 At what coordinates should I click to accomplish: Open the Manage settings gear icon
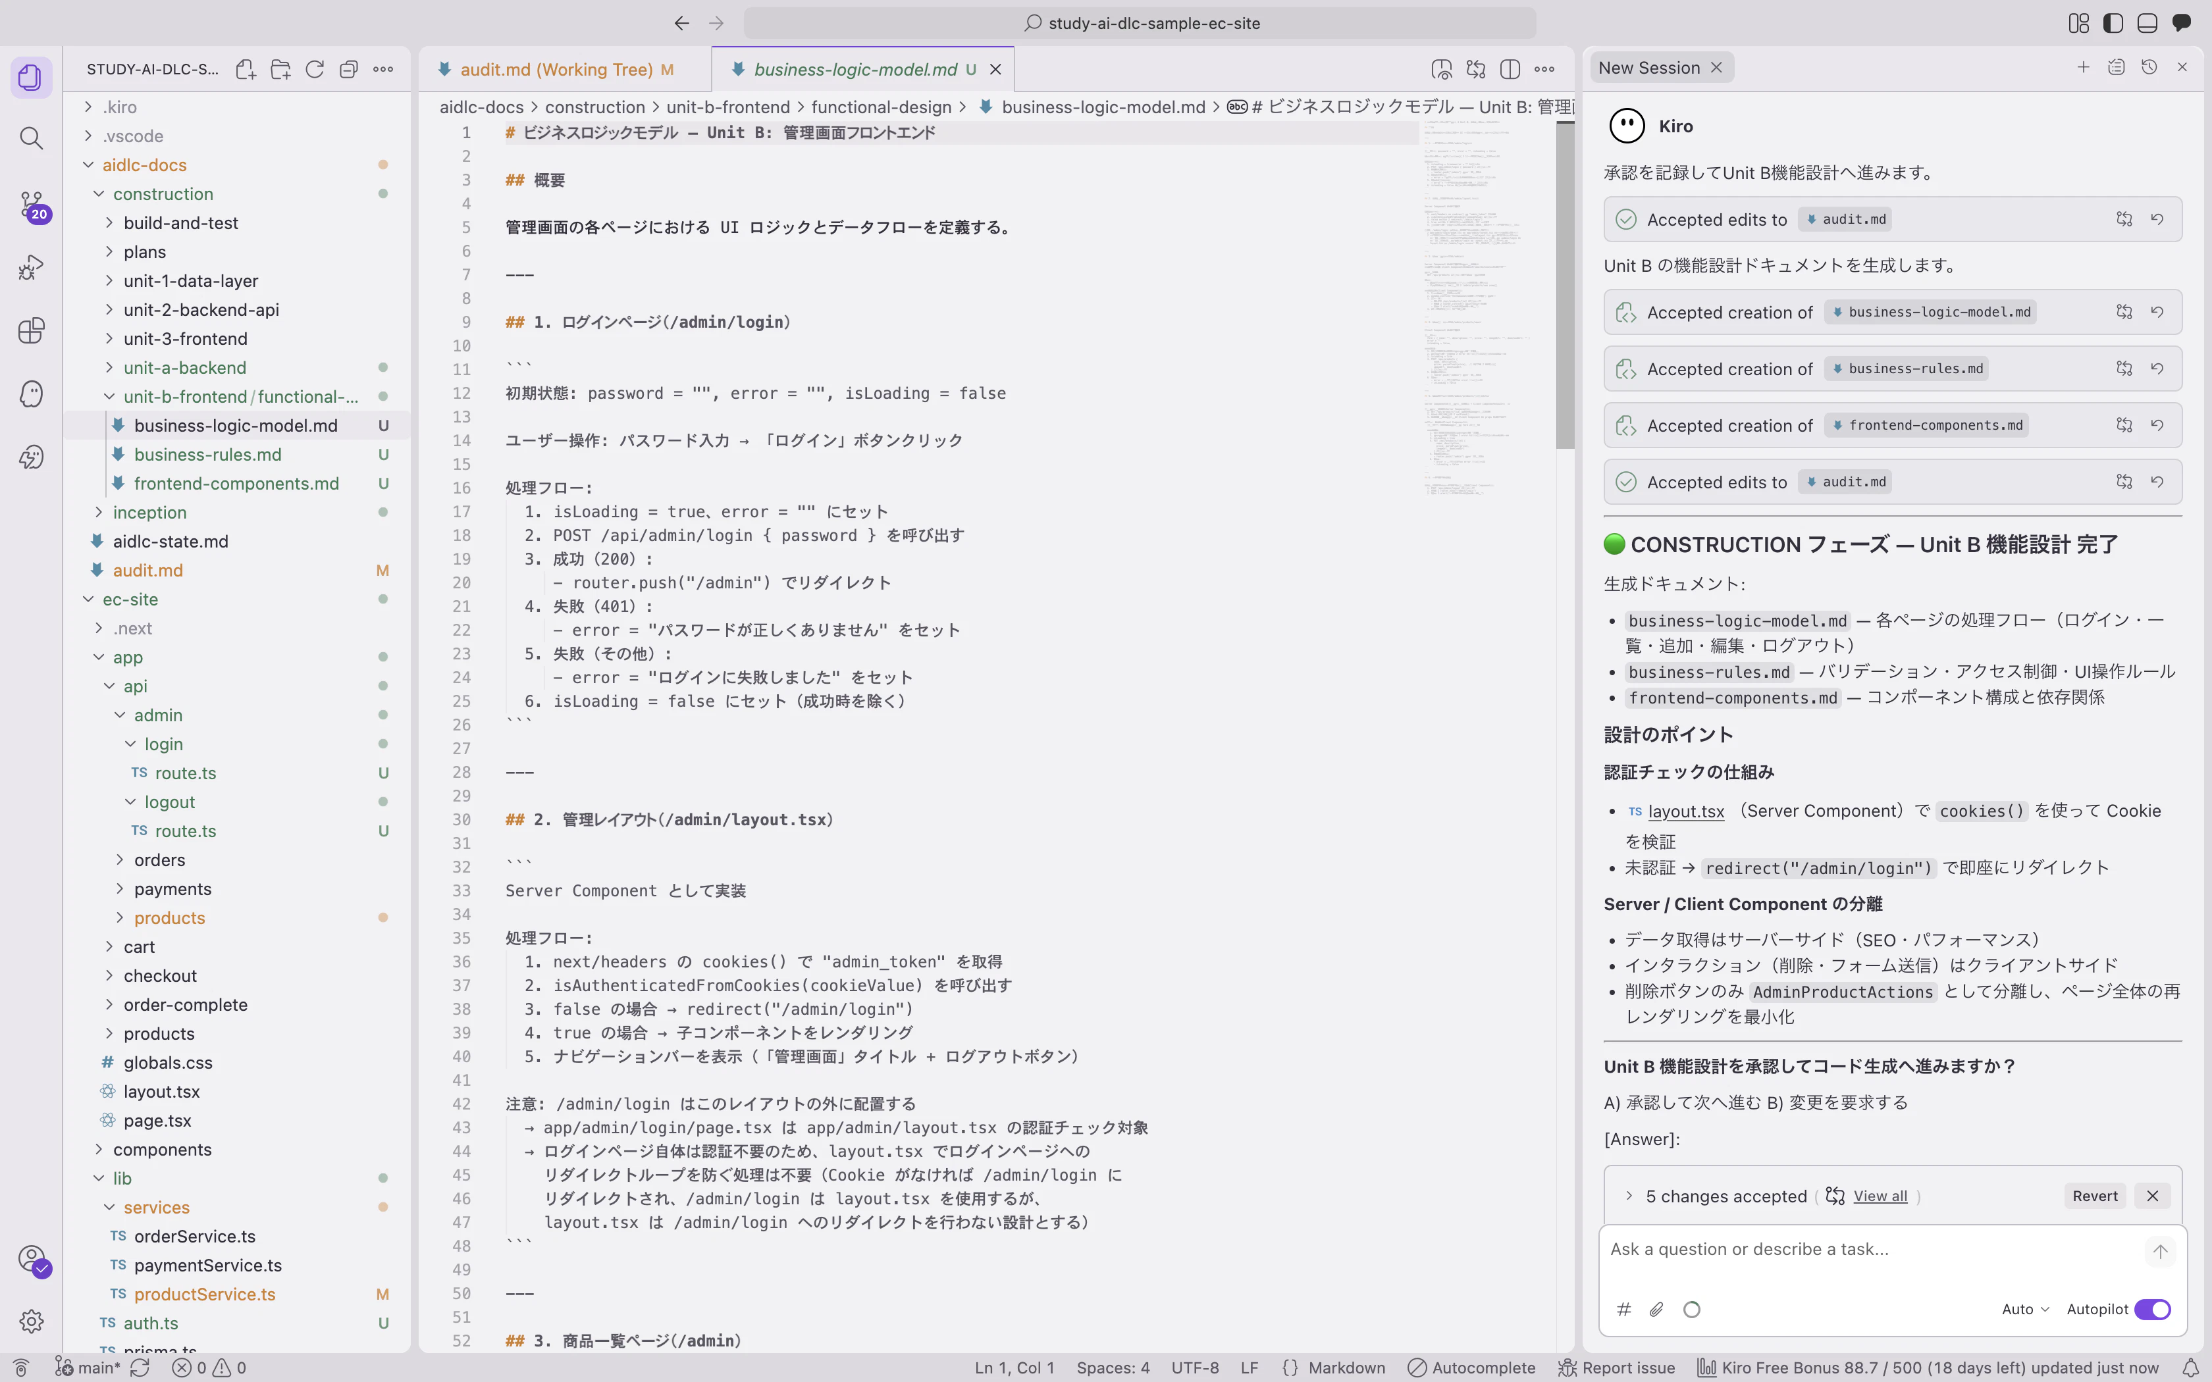[x=31, y=1321]
